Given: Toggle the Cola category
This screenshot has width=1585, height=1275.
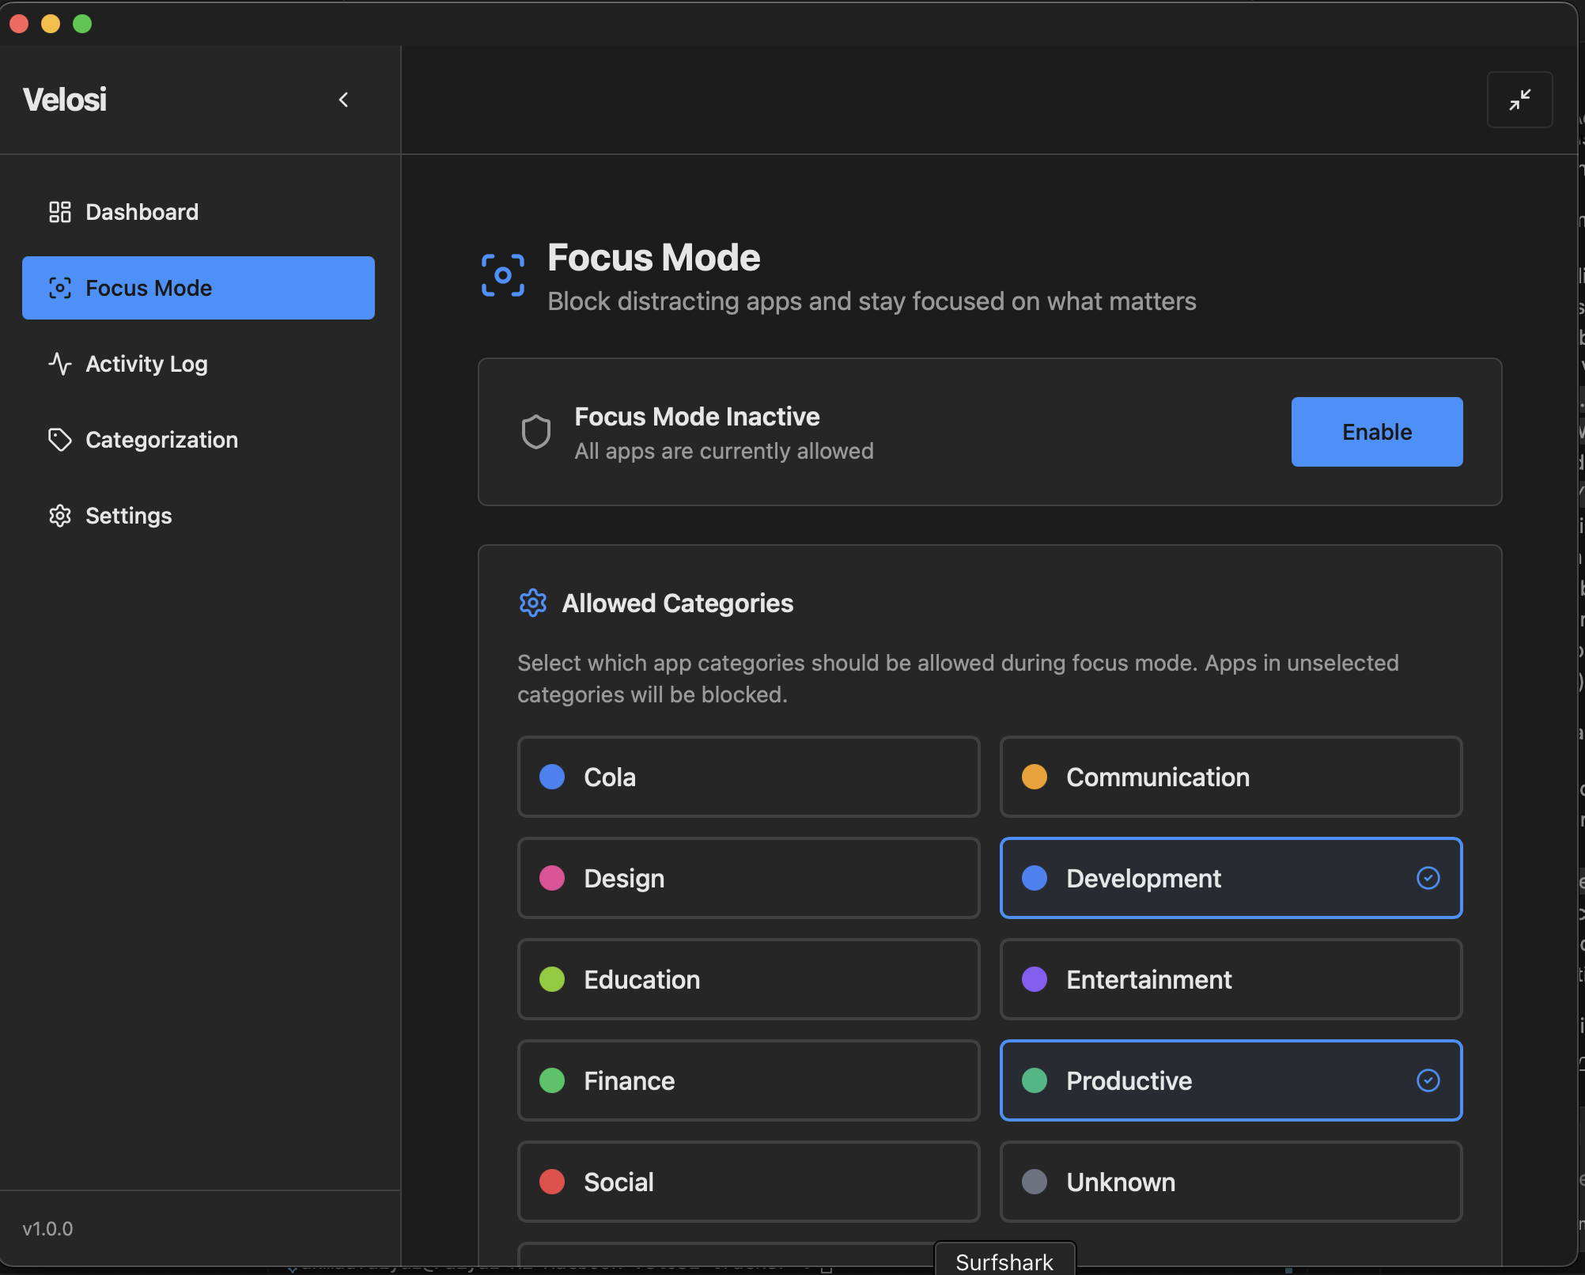Looking at the screenshot, I should pyautogui.click(x=749, y=777).
